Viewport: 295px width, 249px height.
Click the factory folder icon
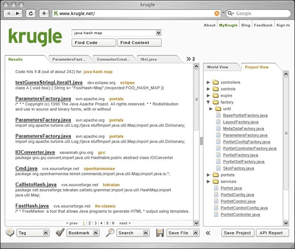point(215,102)
